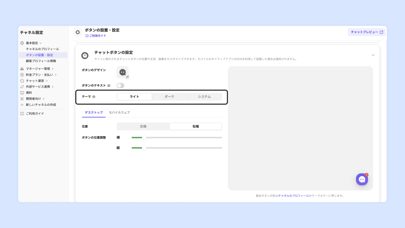The image size is (405, 228).
Task: Click the plus icon for 新しいチャネルの作成
Action: tap(22, 105)
